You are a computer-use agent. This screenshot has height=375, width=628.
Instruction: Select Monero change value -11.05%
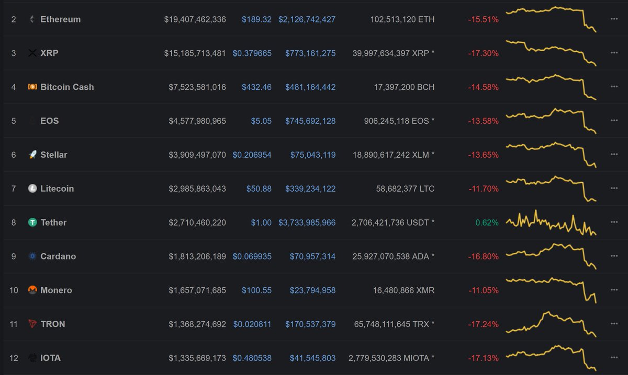point(483,290)
